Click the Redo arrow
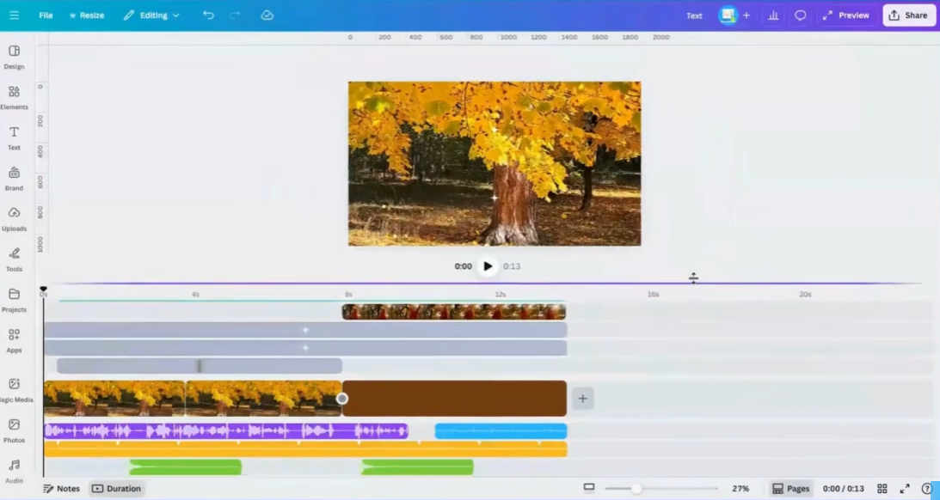The image size is (940, 500). pyautogui.click(x=235, y=15)
